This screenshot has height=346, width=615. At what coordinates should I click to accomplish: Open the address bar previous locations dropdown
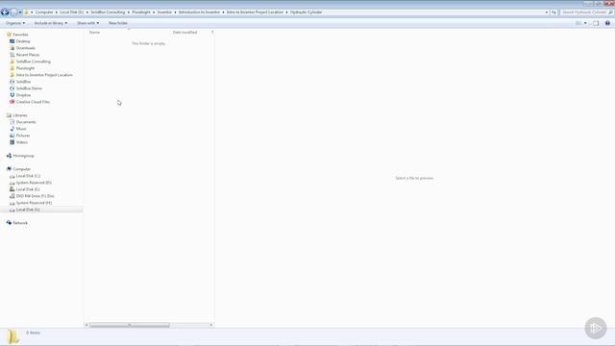point(547,12)
